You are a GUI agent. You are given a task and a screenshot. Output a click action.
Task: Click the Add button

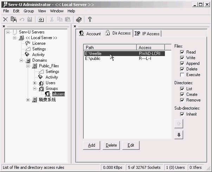[91, 145]
